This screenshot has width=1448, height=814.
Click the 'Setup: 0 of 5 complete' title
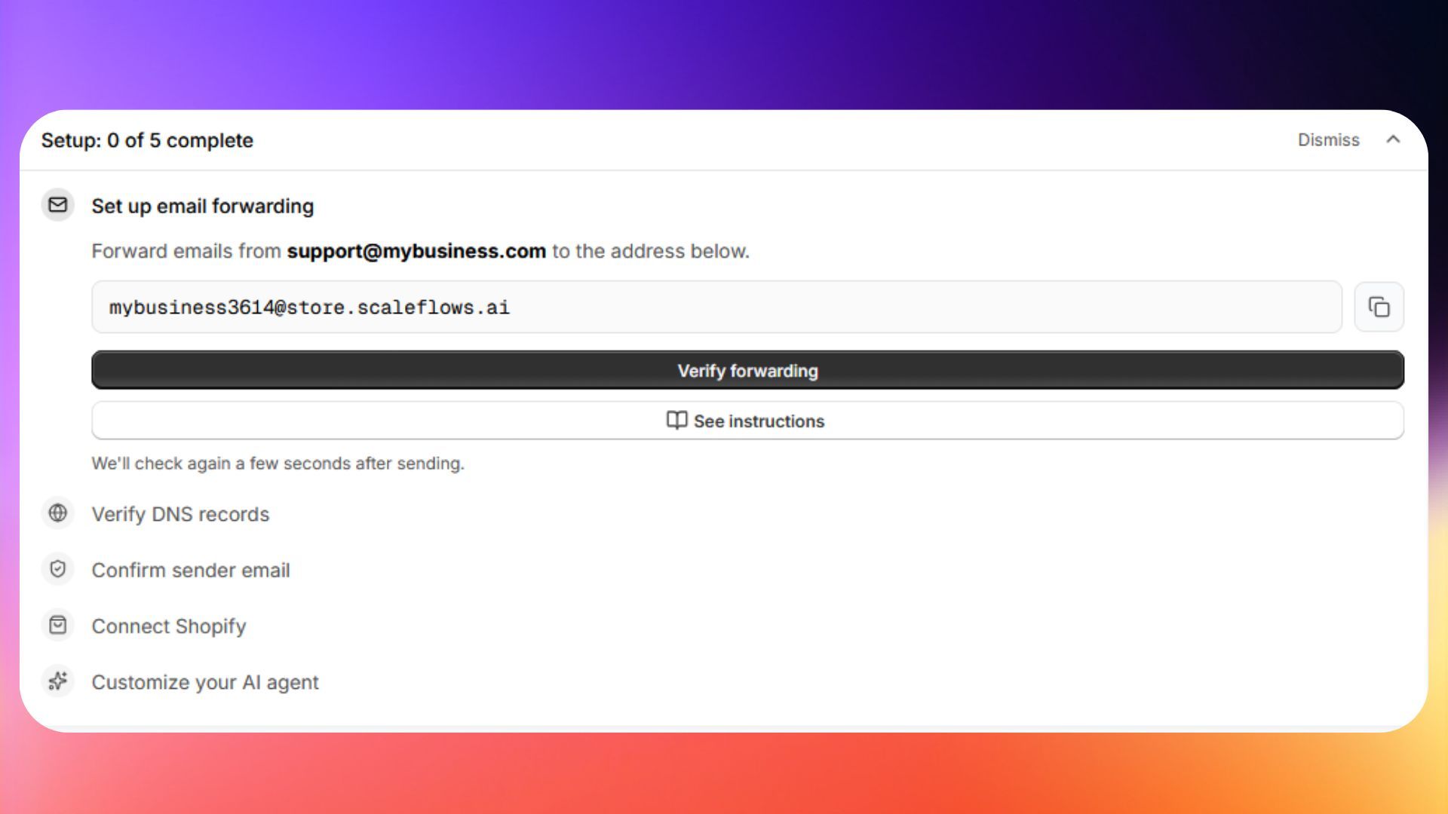(147, 140)
